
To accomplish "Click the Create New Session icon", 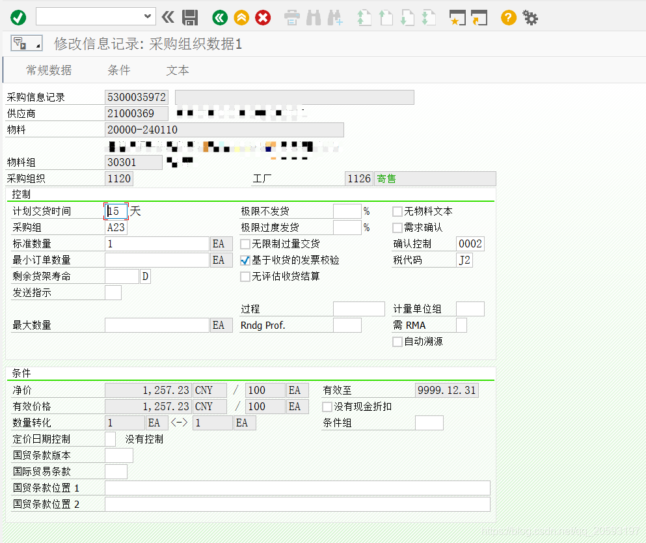I will tap(457, 18).
